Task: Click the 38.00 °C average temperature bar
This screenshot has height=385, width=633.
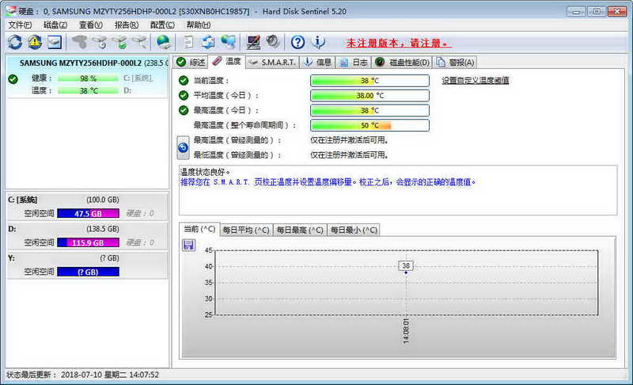Action: pos(370,96)
